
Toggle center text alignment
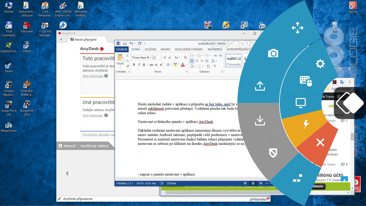click(197, 61)
